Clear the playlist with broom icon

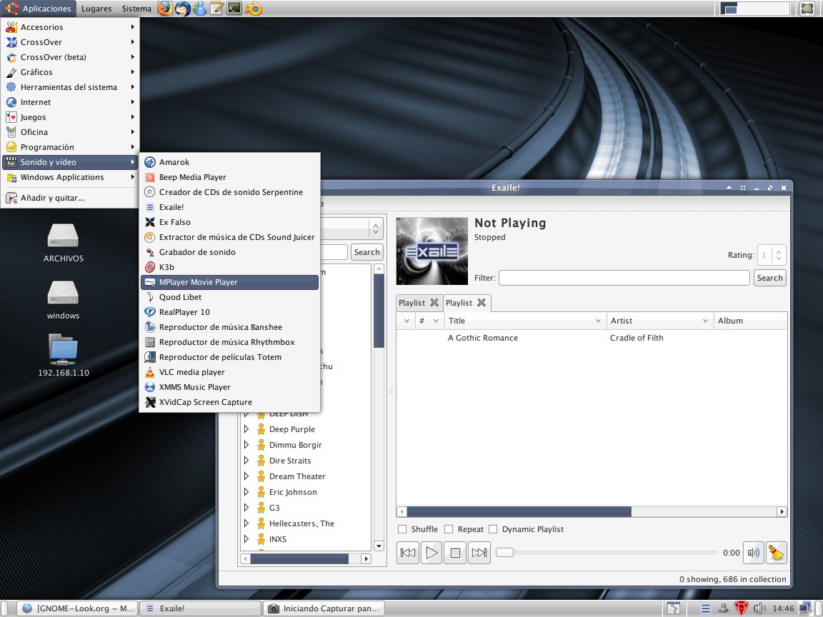(x=777, y=553)
